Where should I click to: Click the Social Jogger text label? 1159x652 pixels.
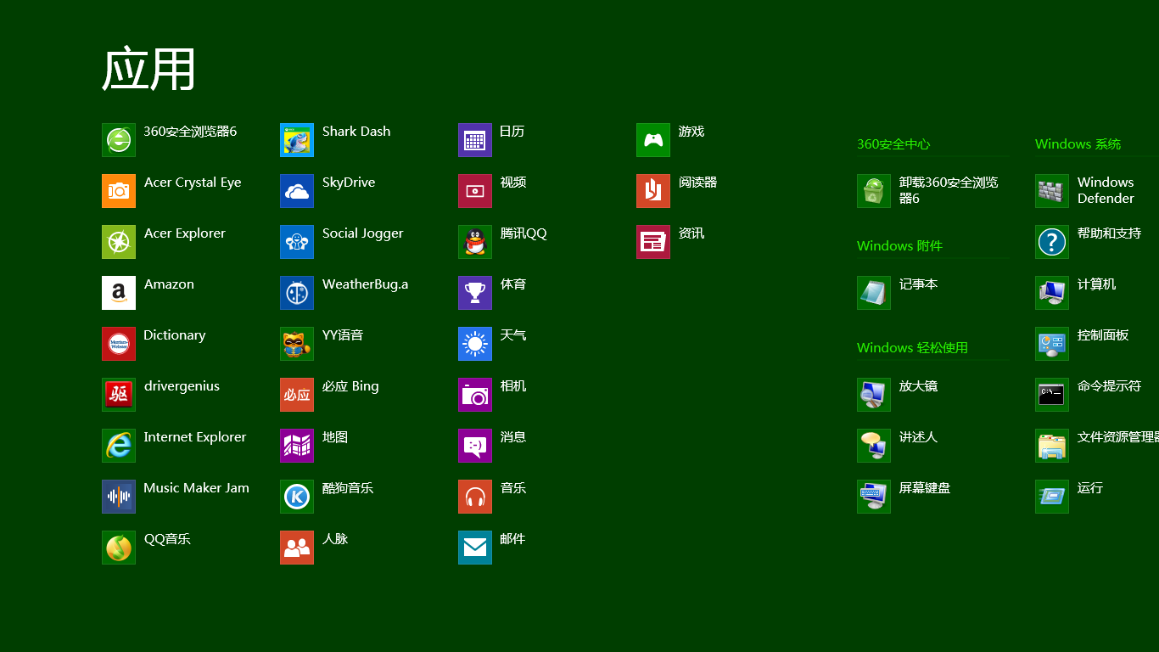click(x=363, y=234)
